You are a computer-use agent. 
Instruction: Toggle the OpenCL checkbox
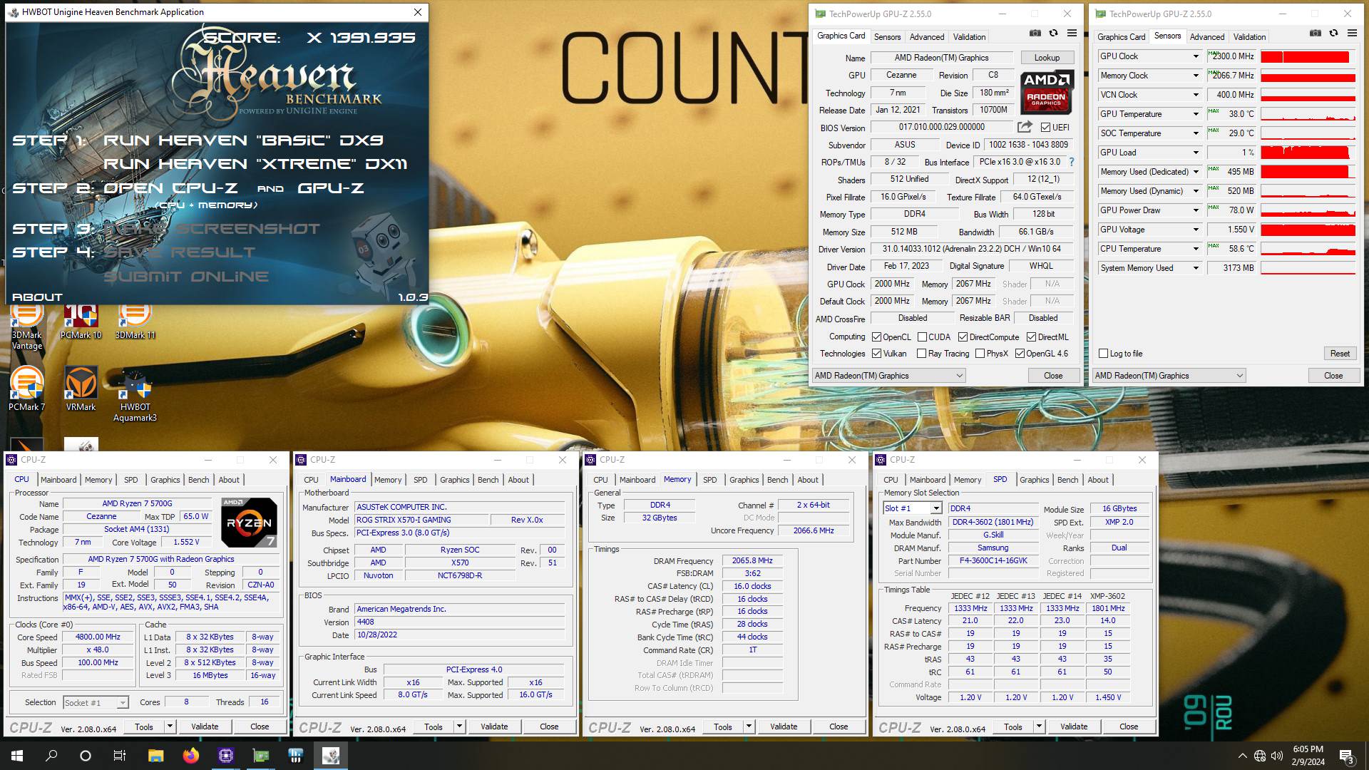(x=876, y=337)
